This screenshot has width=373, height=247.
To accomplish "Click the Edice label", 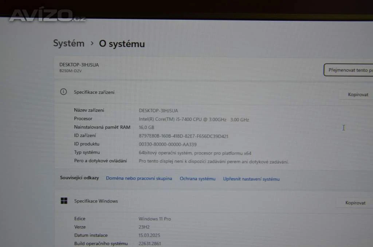I will (x=80, y=219).
